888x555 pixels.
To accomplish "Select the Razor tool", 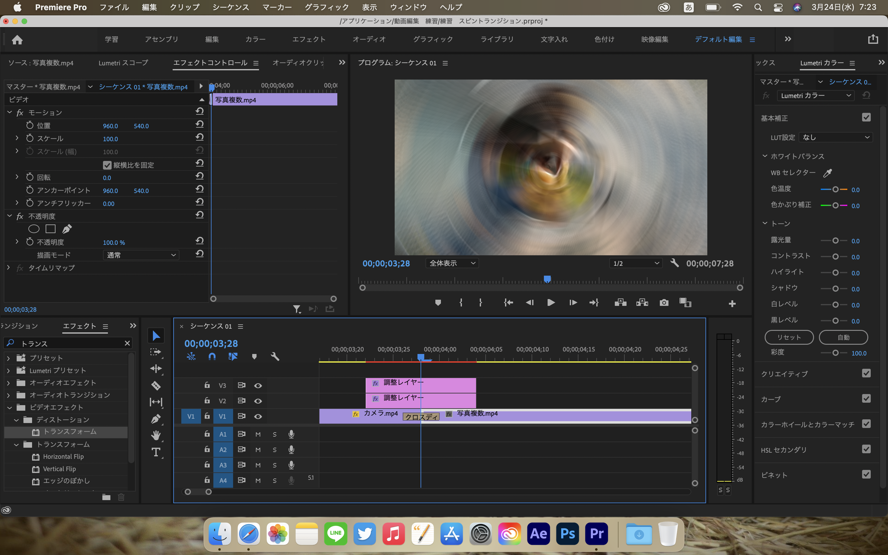I will pos(156,385).
